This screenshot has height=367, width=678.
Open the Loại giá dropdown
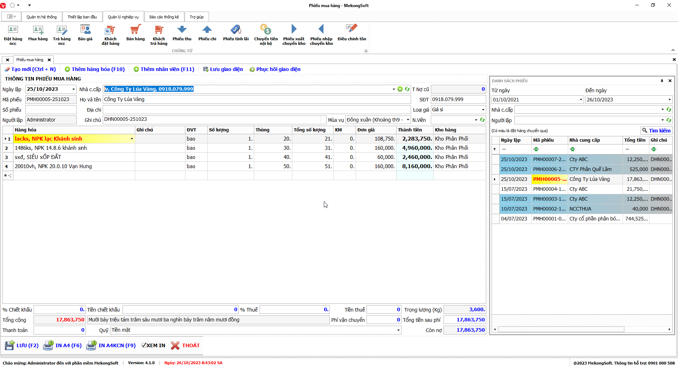(x=483, y=110)
